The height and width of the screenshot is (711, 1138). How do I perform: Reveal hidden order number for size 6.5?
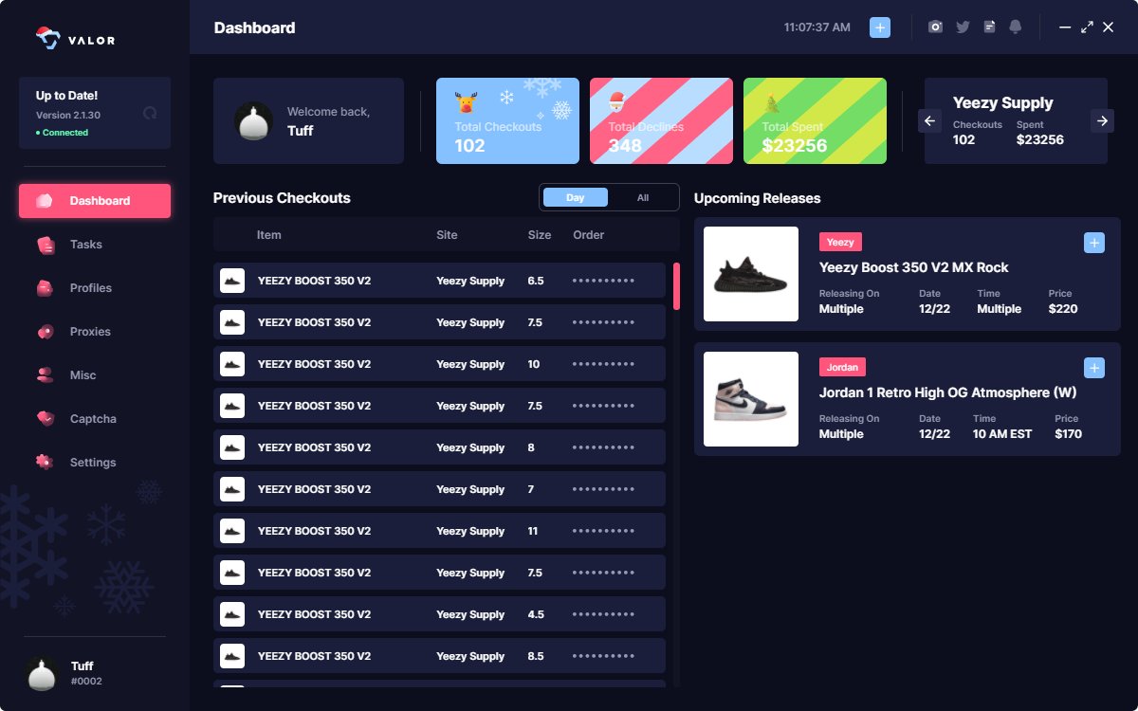point(603,281)
